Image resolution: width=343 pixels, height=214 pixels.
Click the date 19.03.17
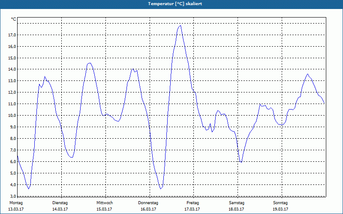[280, 209]
